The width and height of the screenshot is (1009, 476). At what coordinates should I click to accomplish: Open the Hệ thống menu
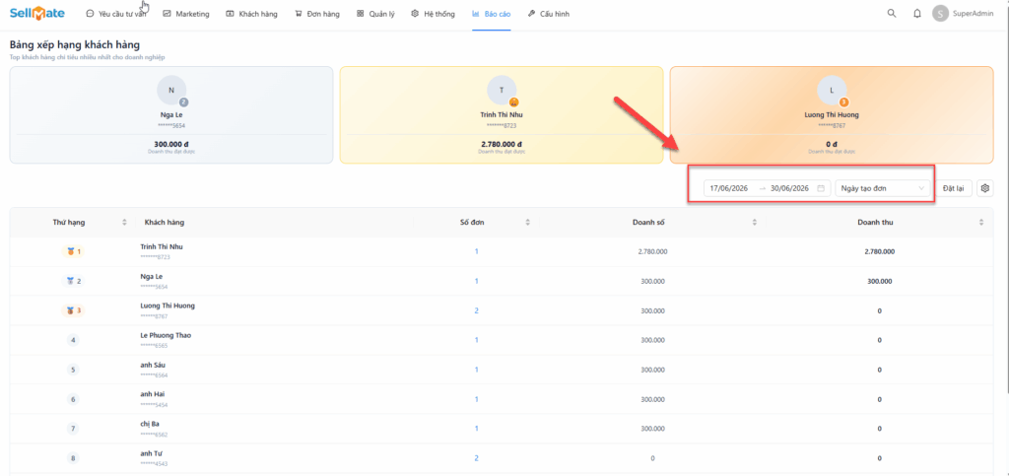click(x=434, y=14)
